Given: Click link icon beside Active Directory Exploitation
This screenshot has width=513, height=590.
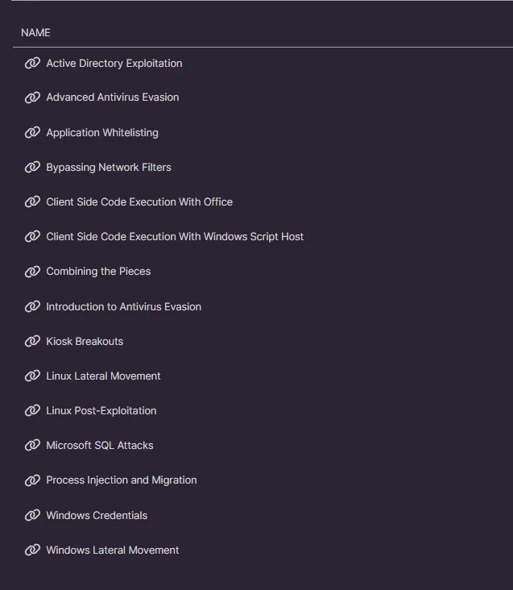Looking at the screenshot, I should (x=32, y=63).
